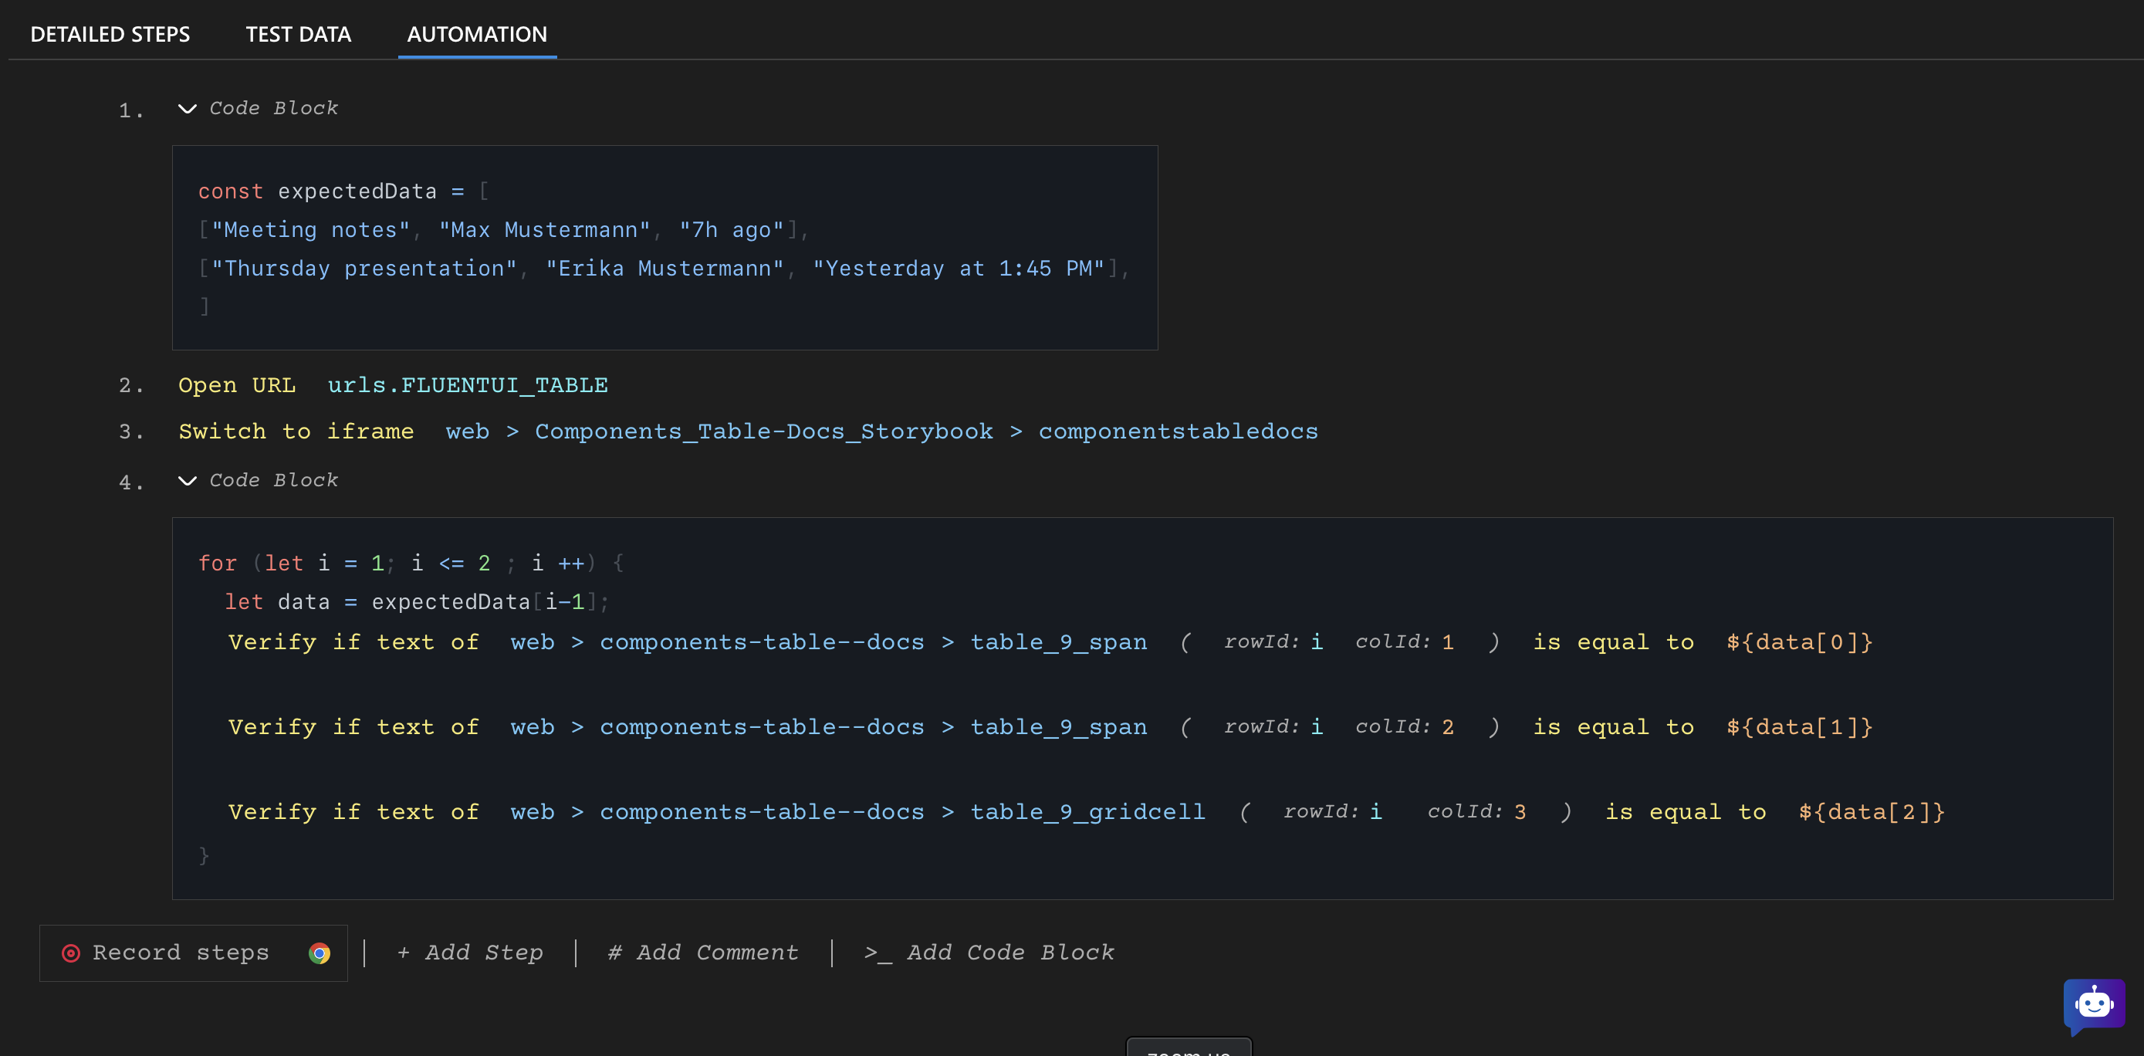The width and height of the screenshot is (2144, 1056).
Task: Collapse the first Code Block chevron
Action: [188, 109]
